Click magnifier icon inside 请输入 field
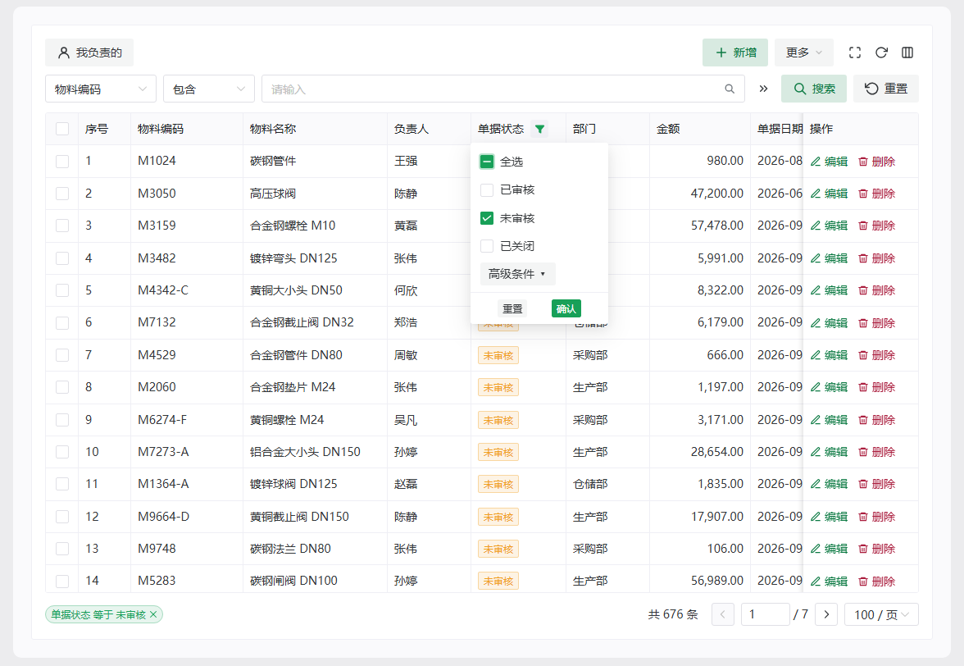964x666 pixels. coord(730,89)
